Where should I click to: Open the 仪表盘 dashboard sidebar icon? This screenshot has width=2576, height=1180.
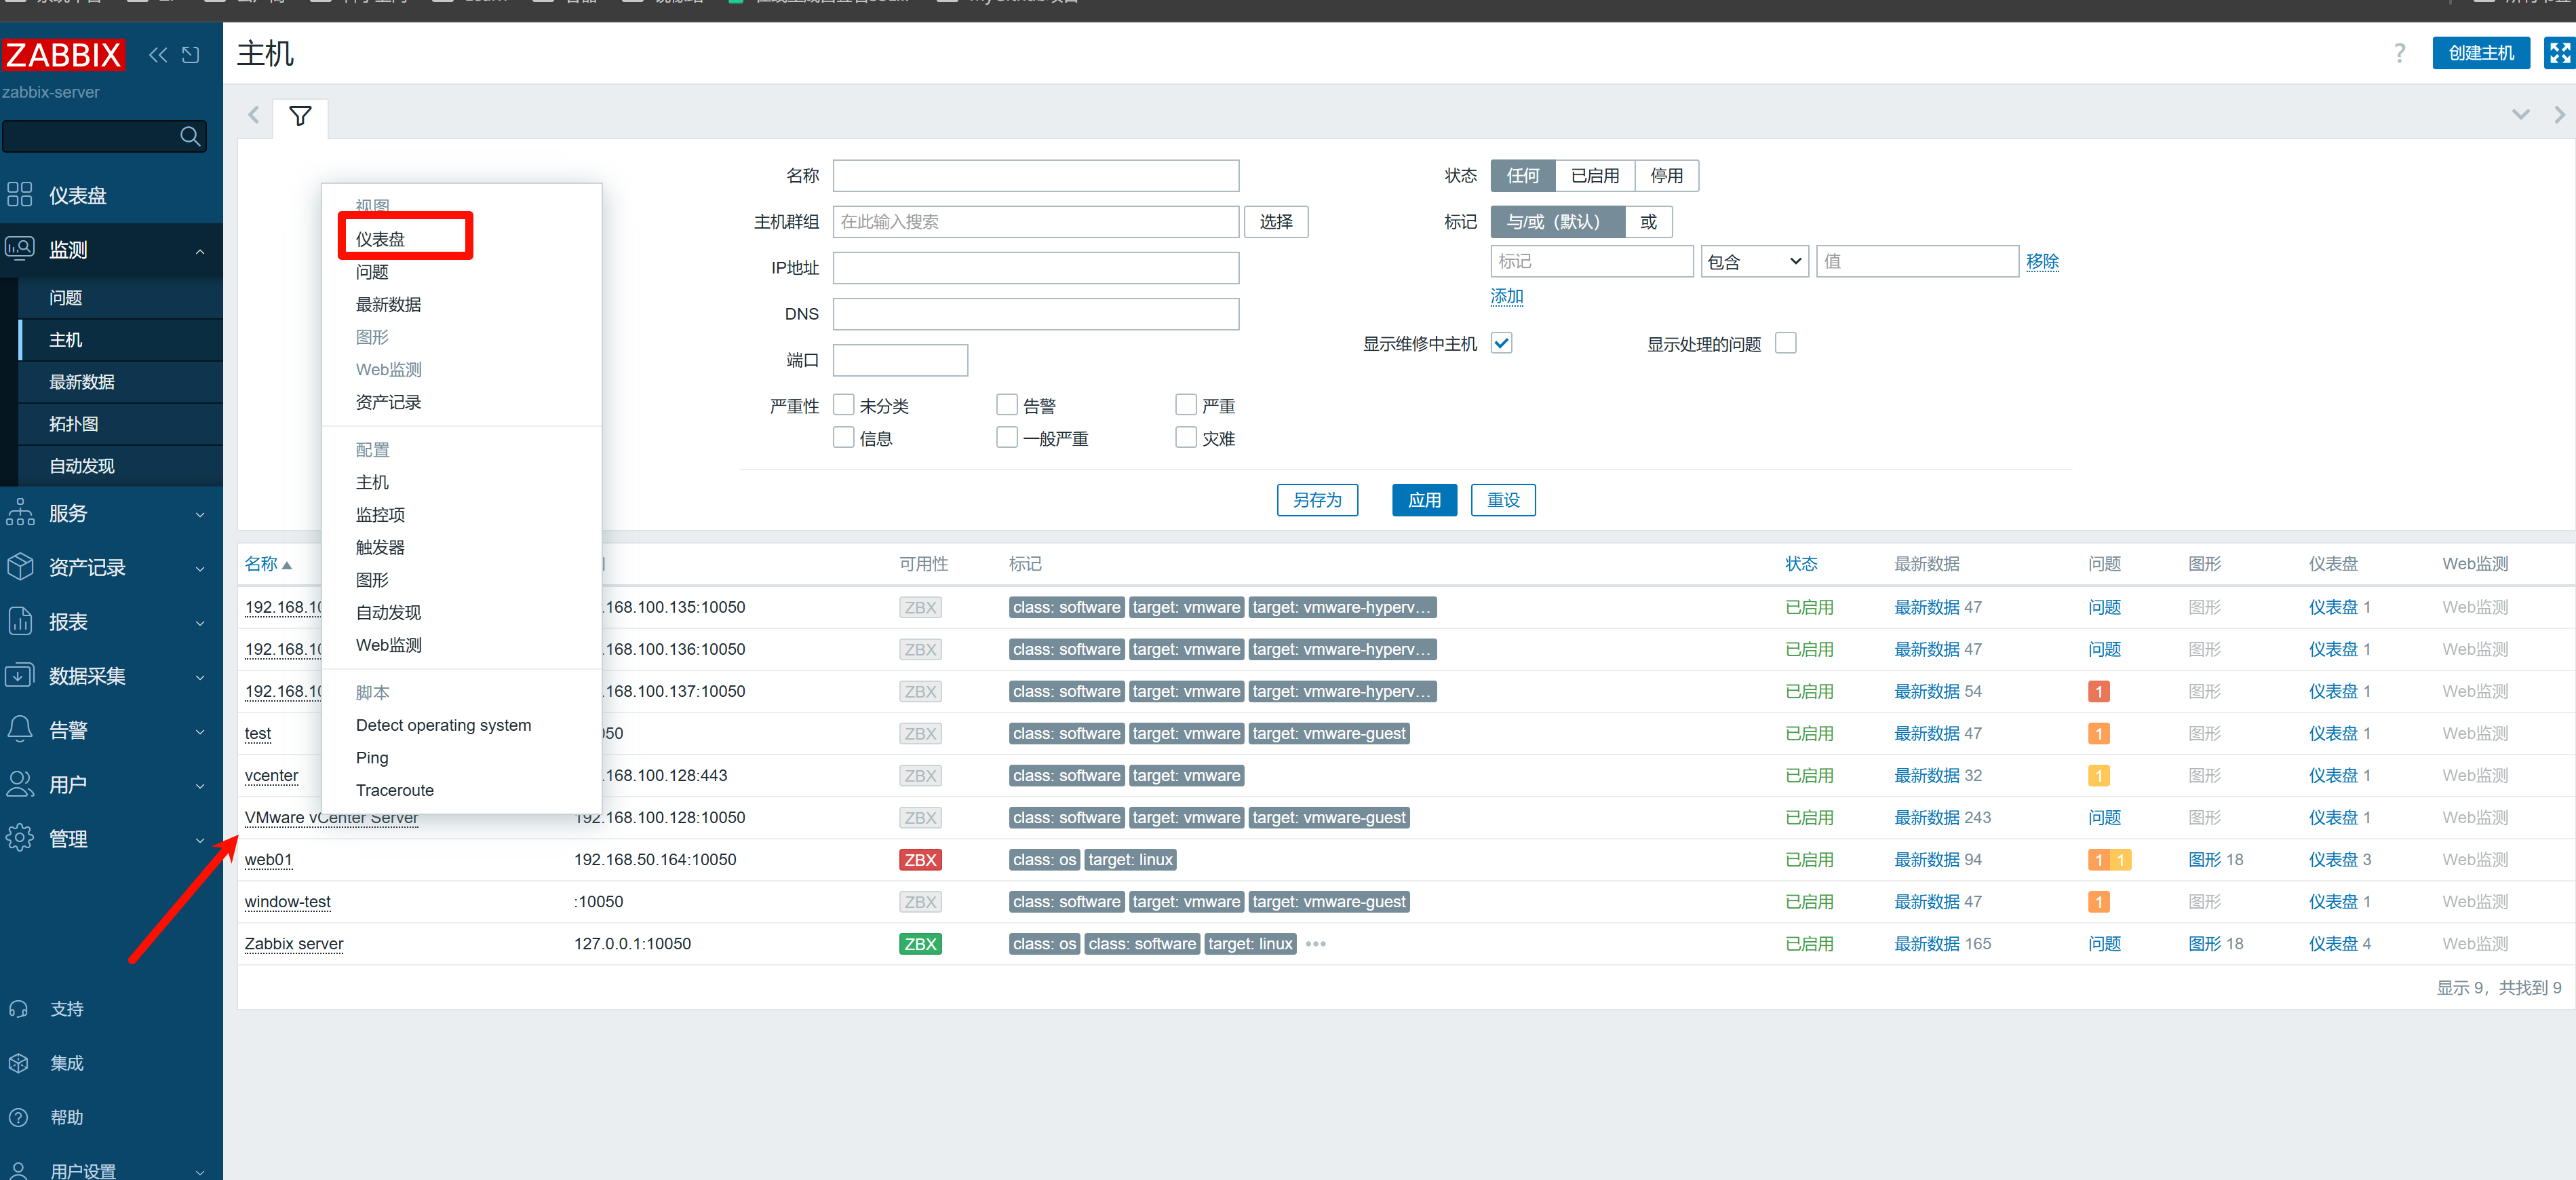(19, 195)
